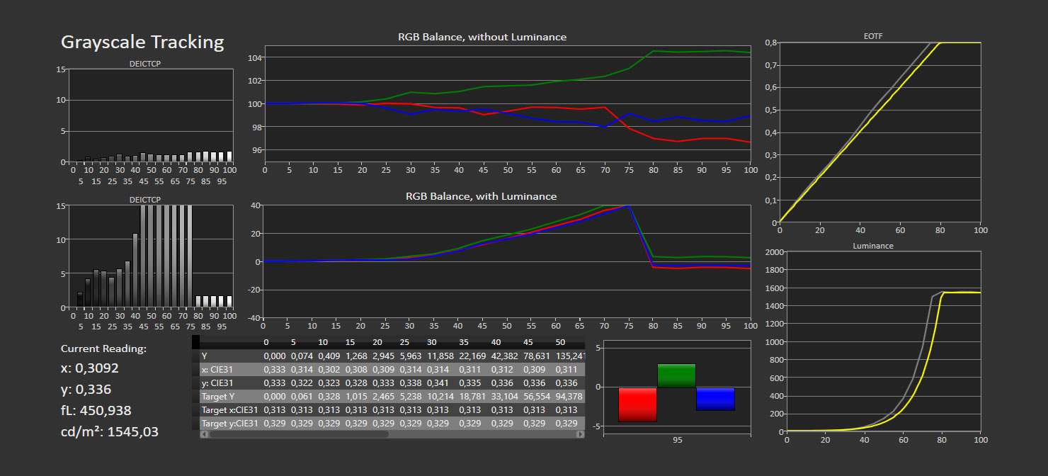Click inside the EOTF curve chart
This screenshot has width=1048, height=476.
click(880, 132)
